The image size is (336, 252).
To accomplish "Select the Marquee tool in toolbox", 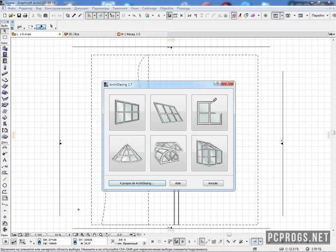I will [x=5, y=37].
